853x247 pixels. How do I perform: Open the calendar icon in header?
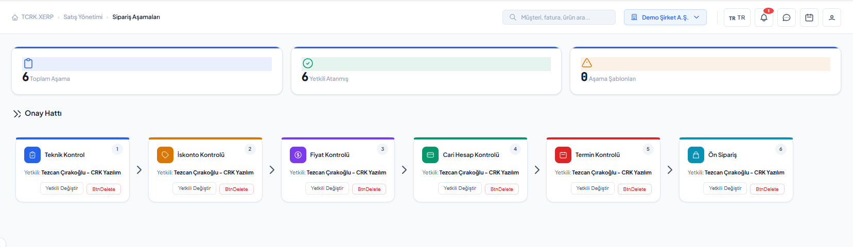(x=809, y=17)
